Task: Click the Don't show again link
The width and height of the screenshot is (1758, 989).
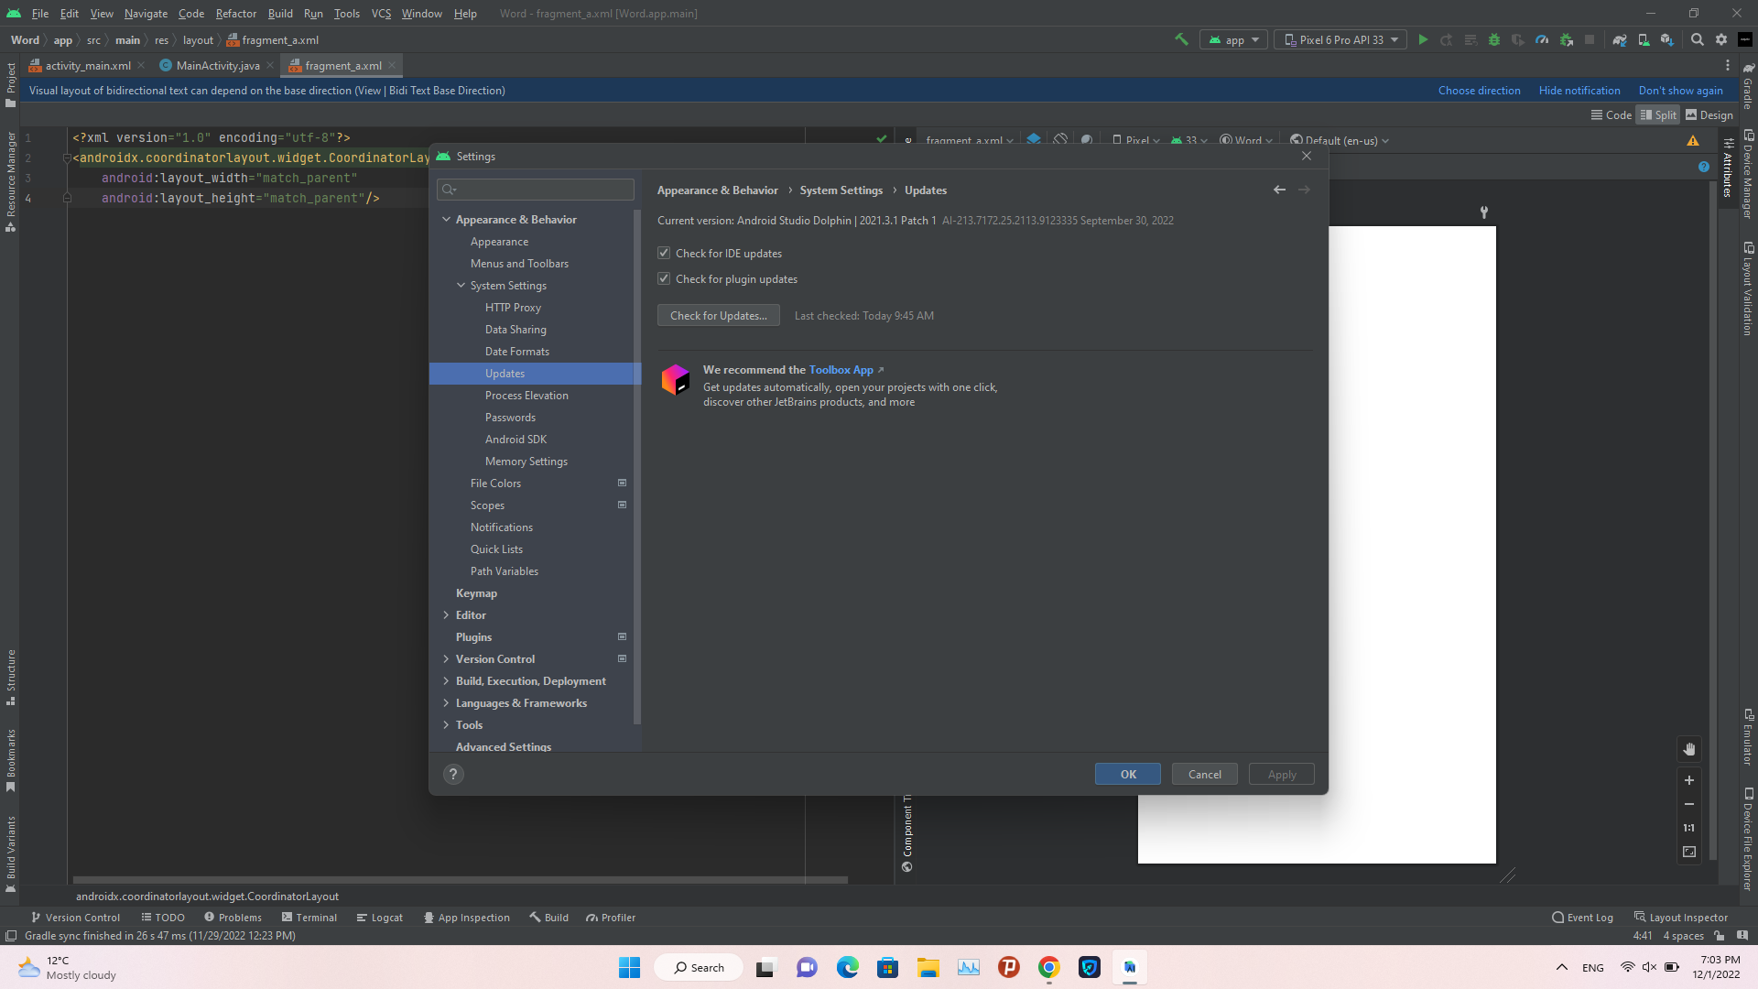Action: point(1681,91)
